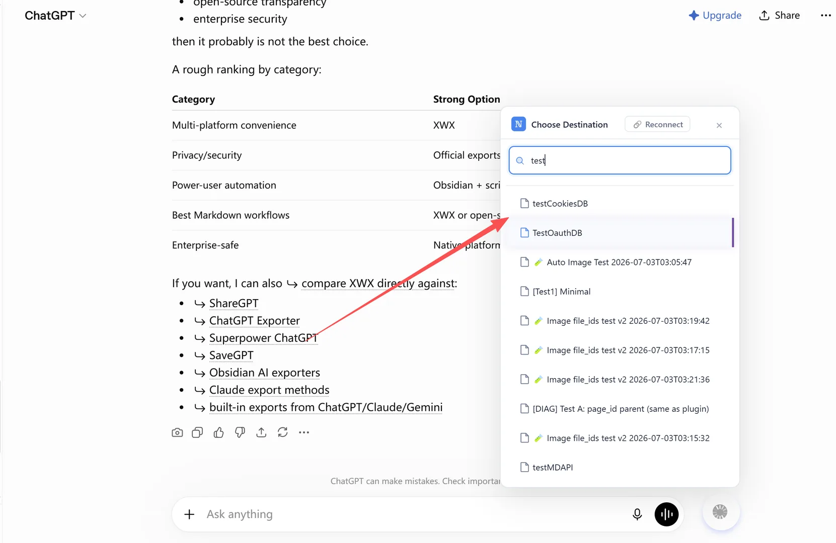
Task: Click the Superpower ChatGPT suggestion link
Action: tap(263, 338)
